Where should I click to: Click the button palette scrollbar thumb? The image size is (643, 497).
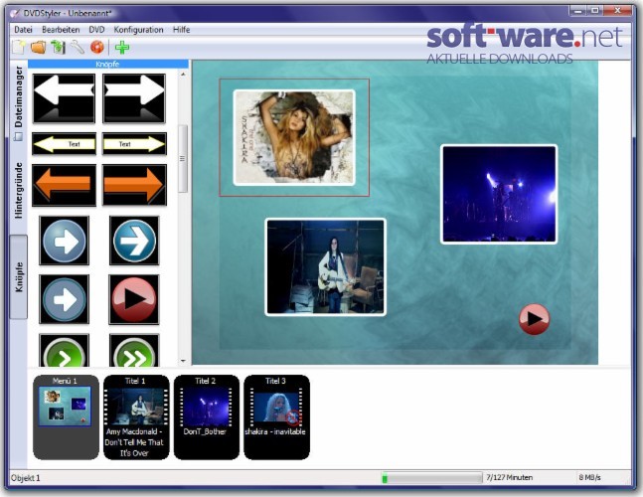(x=183, y=159)
